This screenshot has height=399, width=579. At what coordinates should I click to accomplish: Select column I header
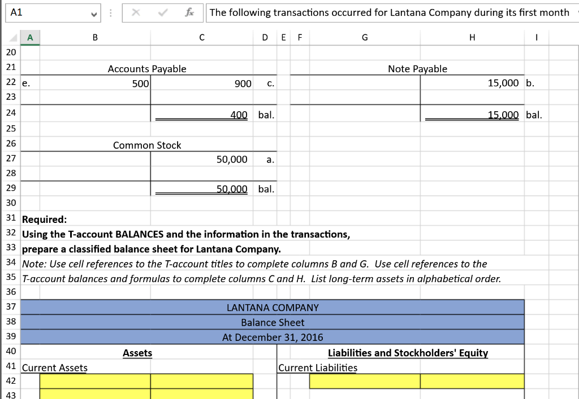click(536, 38)
